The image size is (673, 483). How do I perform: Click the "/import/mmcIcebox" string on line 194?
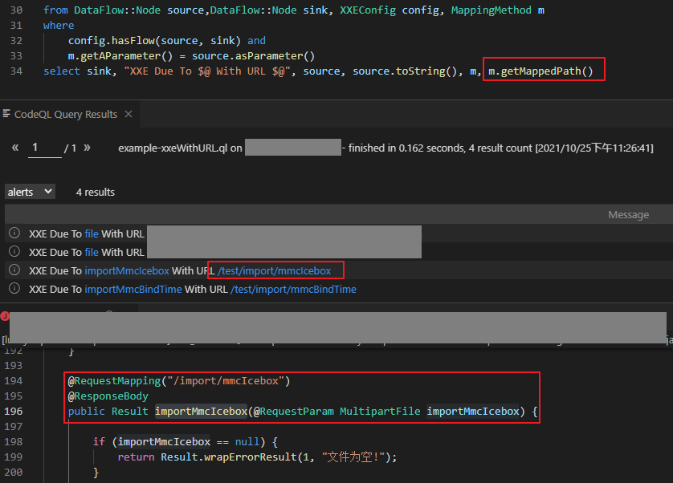pos(226,381)
